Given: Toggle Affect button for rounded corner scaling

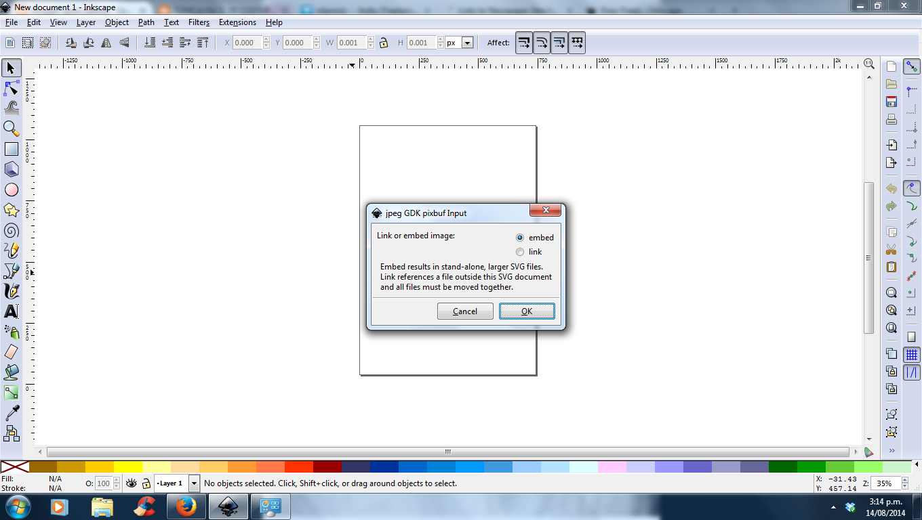Looking at the screenshot, I should pyautogui.click(x=542, y=43).
